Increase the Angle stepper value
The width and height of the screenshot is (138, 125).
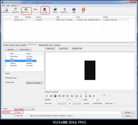point(97,100)
